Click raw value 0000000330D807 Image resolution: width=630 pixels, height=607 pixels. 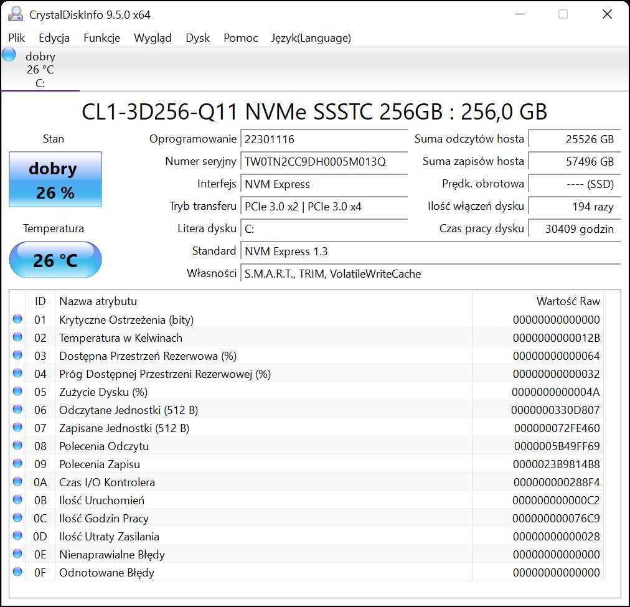pyautogui.click(x=555, y=410)
